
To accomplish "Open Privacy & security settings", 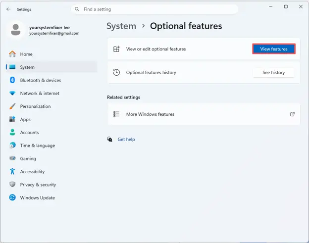I will (x=51, y=185).
